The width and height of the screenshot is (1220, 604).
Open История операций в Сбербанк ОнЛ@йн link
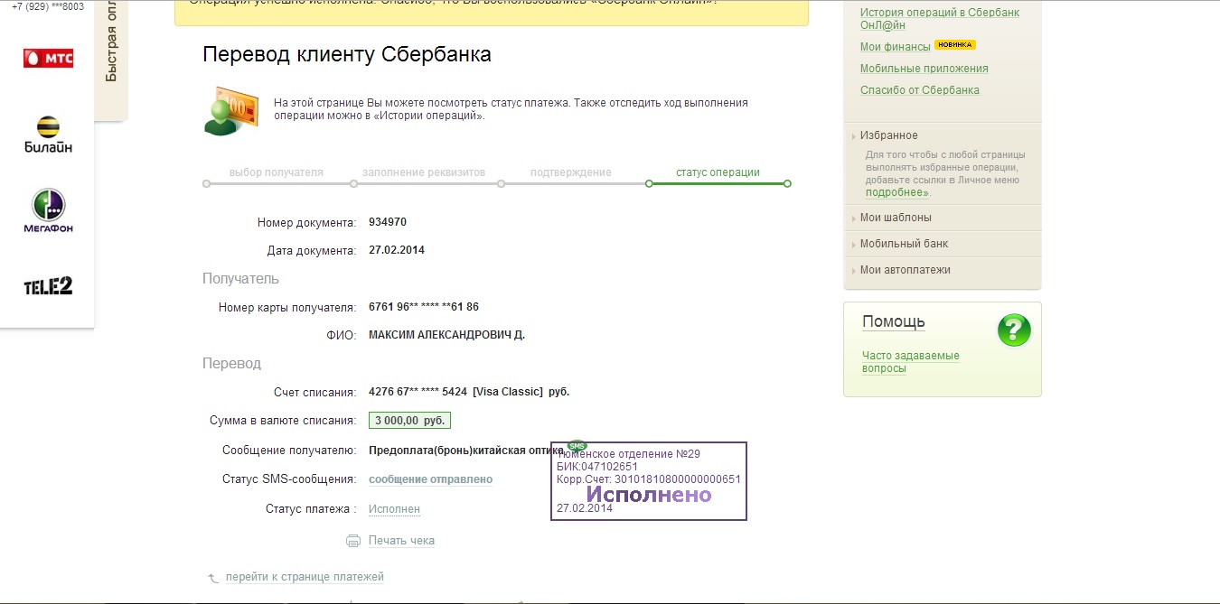pyautogui.click(x=940, y=19)
